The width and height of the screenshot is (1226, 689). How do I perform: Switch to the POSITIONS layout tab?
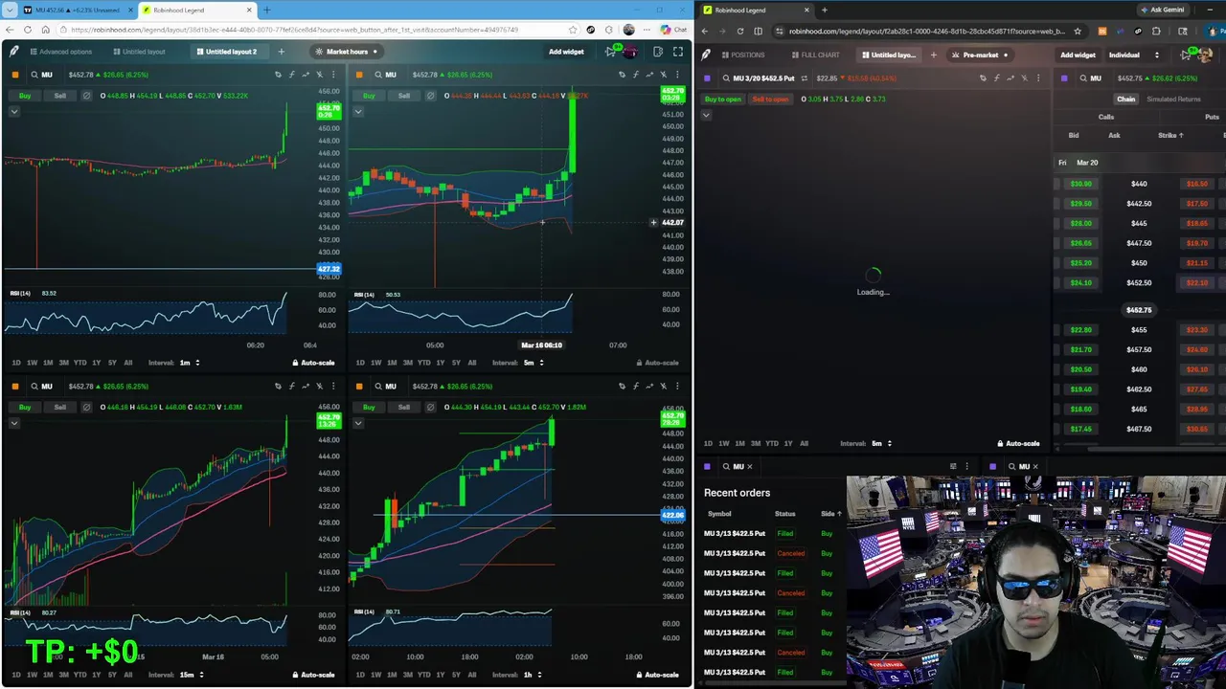(x=743, y=55)
